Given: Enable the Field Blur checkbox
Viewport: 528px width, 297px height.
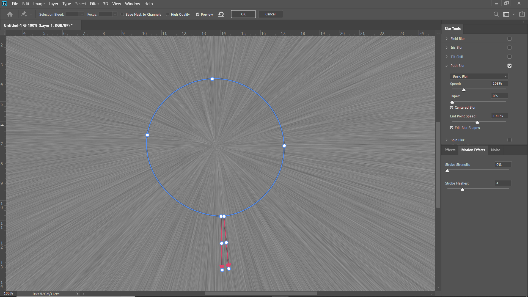Looking at the screenshot, I should 510,39.
